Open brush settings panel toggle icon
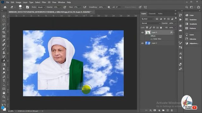This screenshot has width=202, height=113. (x=27, y=7)
